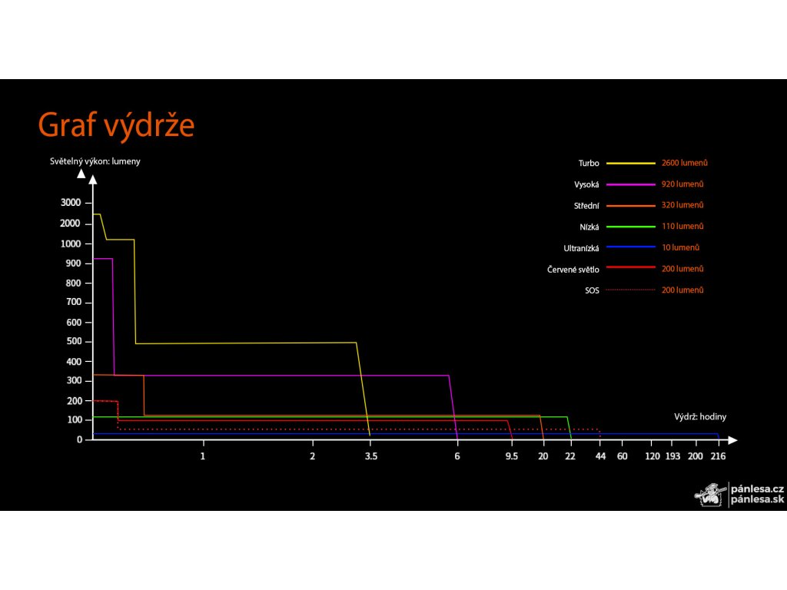The width and height of the screenshot is (787, 590).
Task: Click the 2 hour x-axis label
Action: tap(312, 456)
